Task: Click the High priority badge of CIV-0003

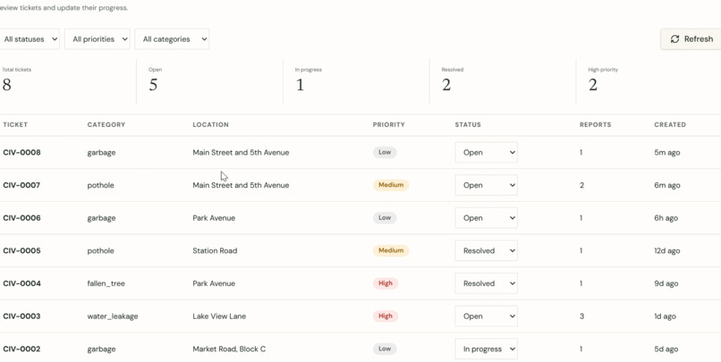Action: tap(386, 316)
